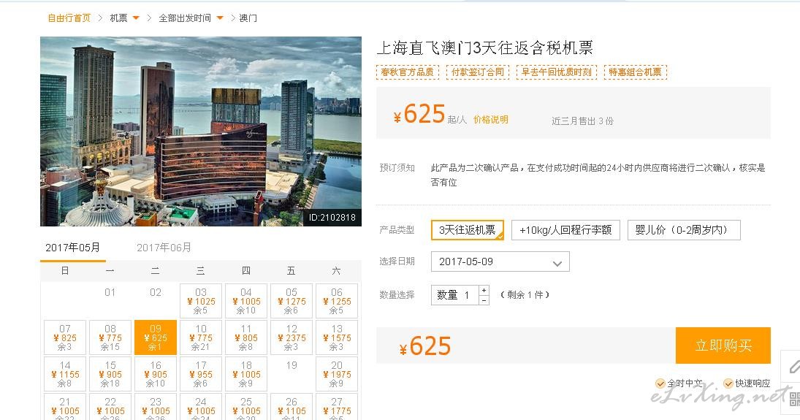
Task: Click the pencil feedback icon at right edge
Action: pos(793,367)
